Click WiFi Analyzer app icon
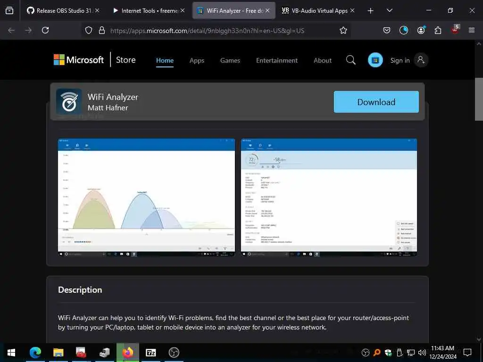This screenshot has width=483, height=362. [x=69, y=102]
